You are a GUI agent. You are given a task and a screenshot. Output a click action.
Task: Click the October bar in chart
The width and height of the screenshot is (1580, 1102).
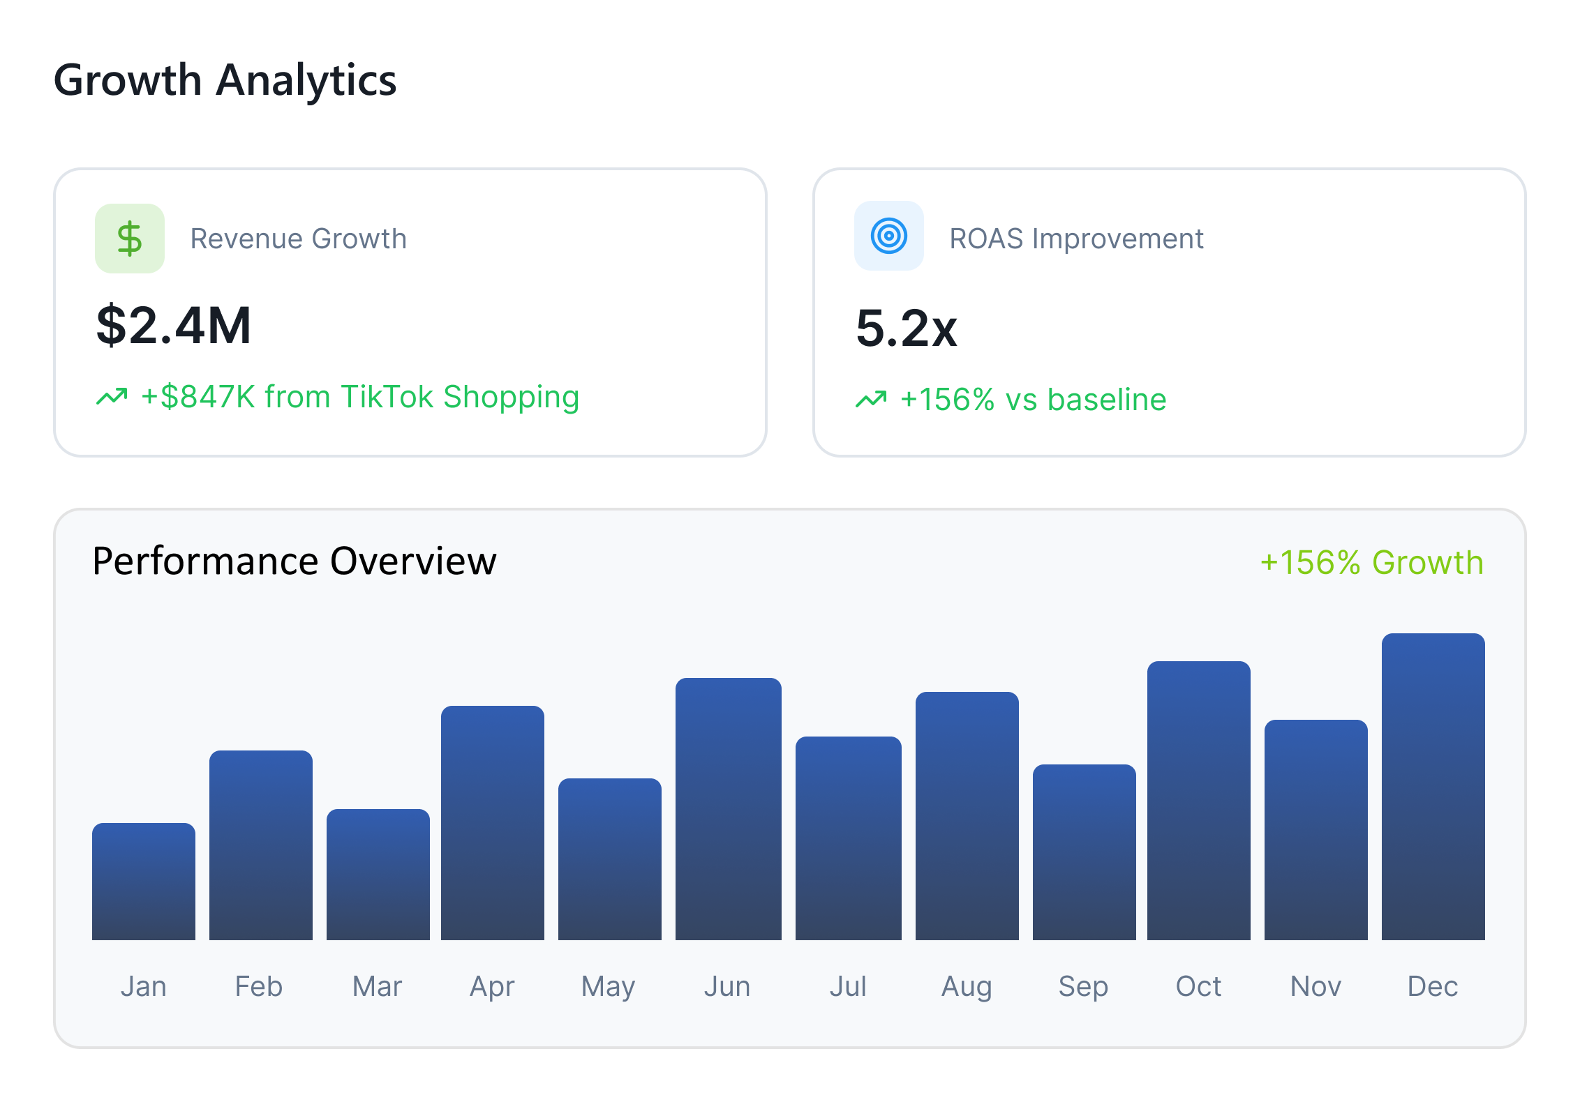[1198, 801]
